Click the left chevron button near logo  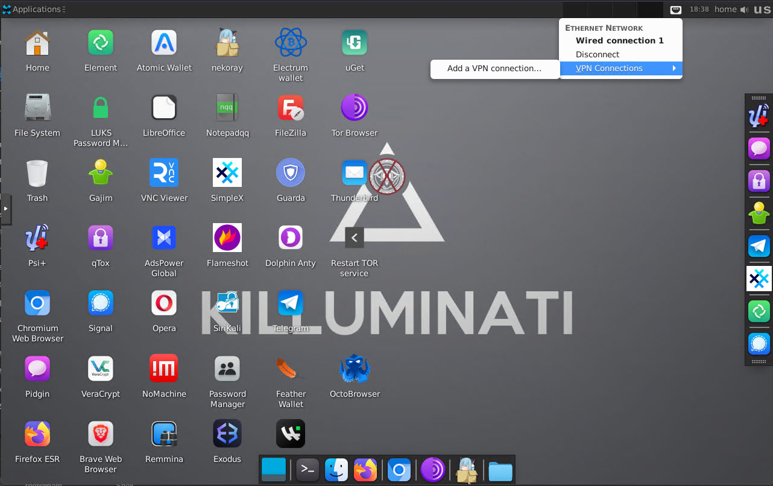click(x=355, y=238)
